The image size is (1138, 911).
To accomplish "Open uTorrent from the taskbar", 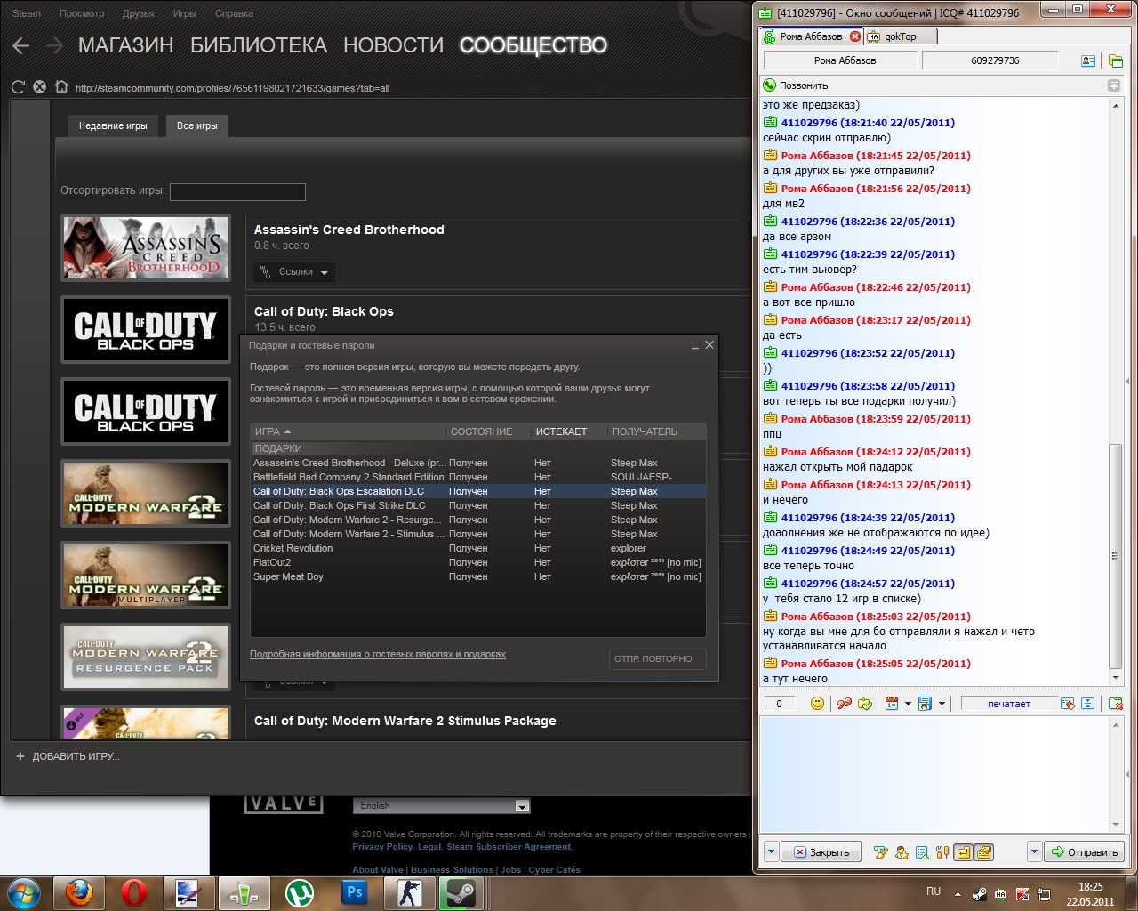I will tap(300, 892).
